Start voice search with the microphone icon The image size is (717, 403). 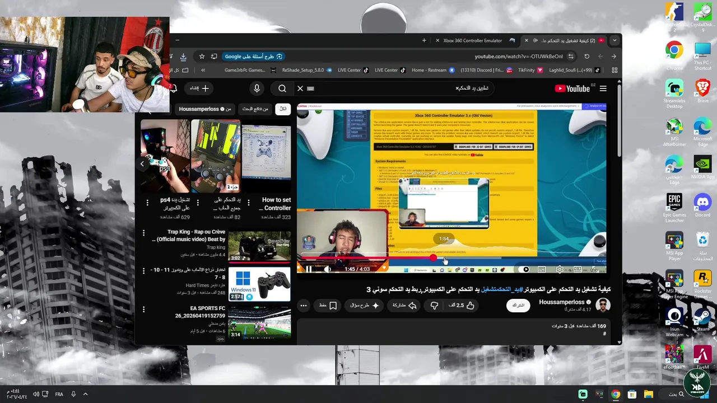(257, 88)
